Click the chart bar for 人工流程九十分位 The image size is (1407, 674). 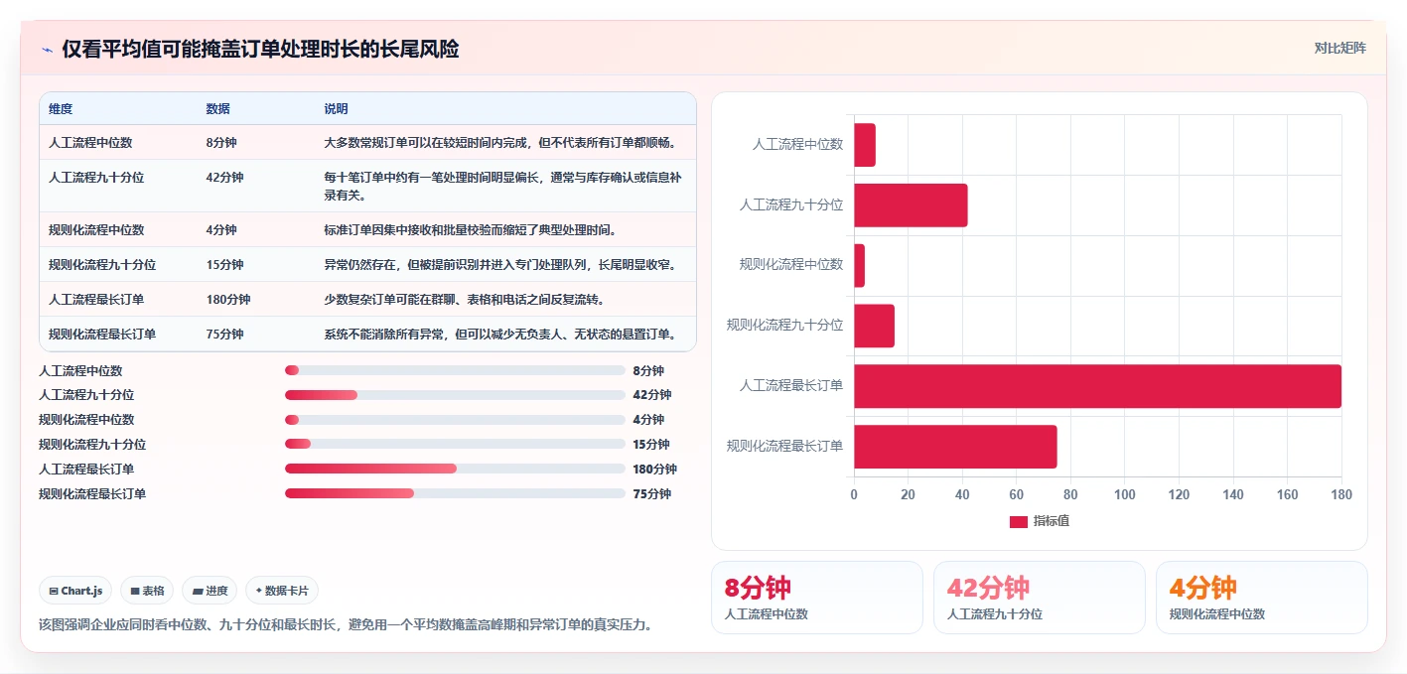[x=911, y=205]
